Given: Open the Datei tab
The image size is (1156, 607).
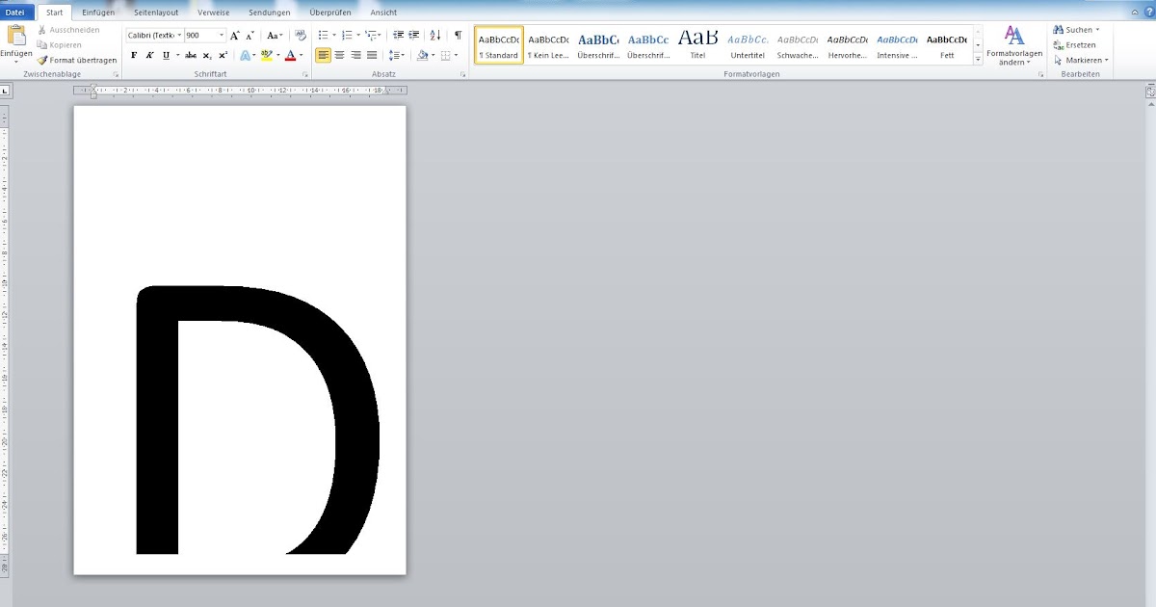Looking at the screenshot, I should pos(16,13).
